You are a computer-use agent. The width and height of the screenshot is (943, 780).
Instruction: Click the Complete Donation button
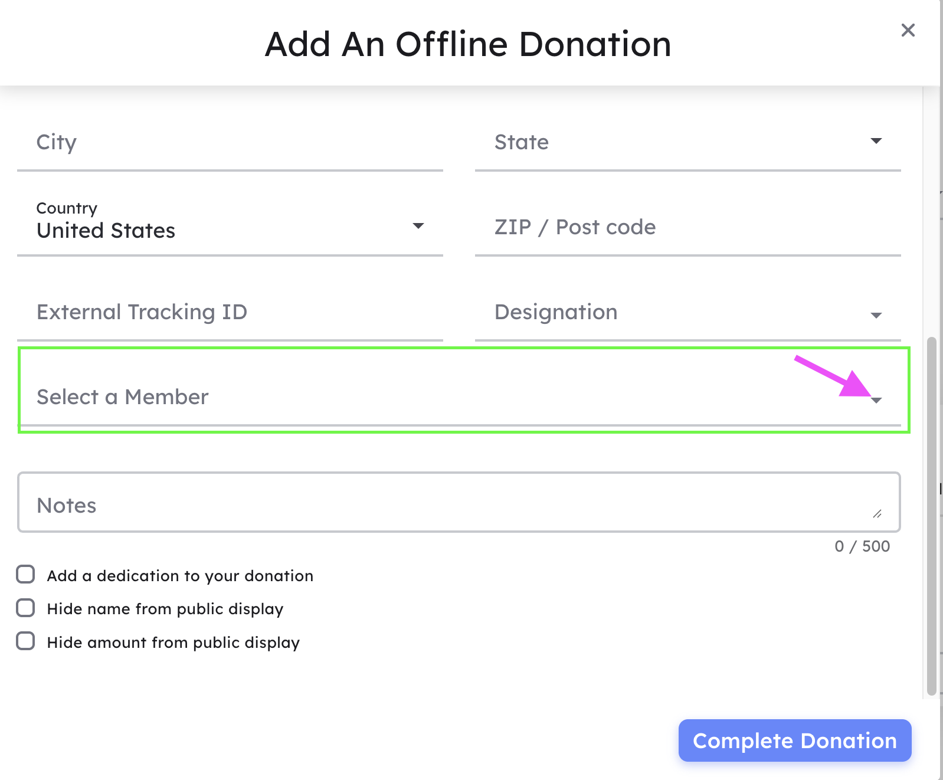tap(795, 740)
